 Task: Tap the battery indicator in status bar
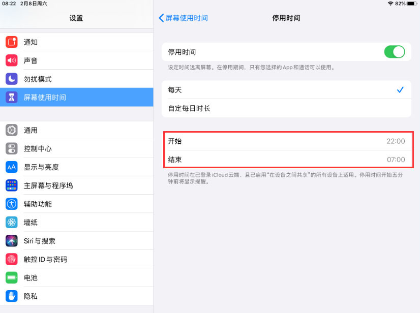(x=411, y=4)
